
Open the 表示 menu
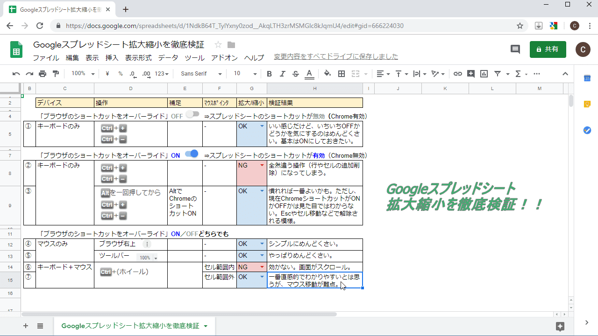point(92,58)
